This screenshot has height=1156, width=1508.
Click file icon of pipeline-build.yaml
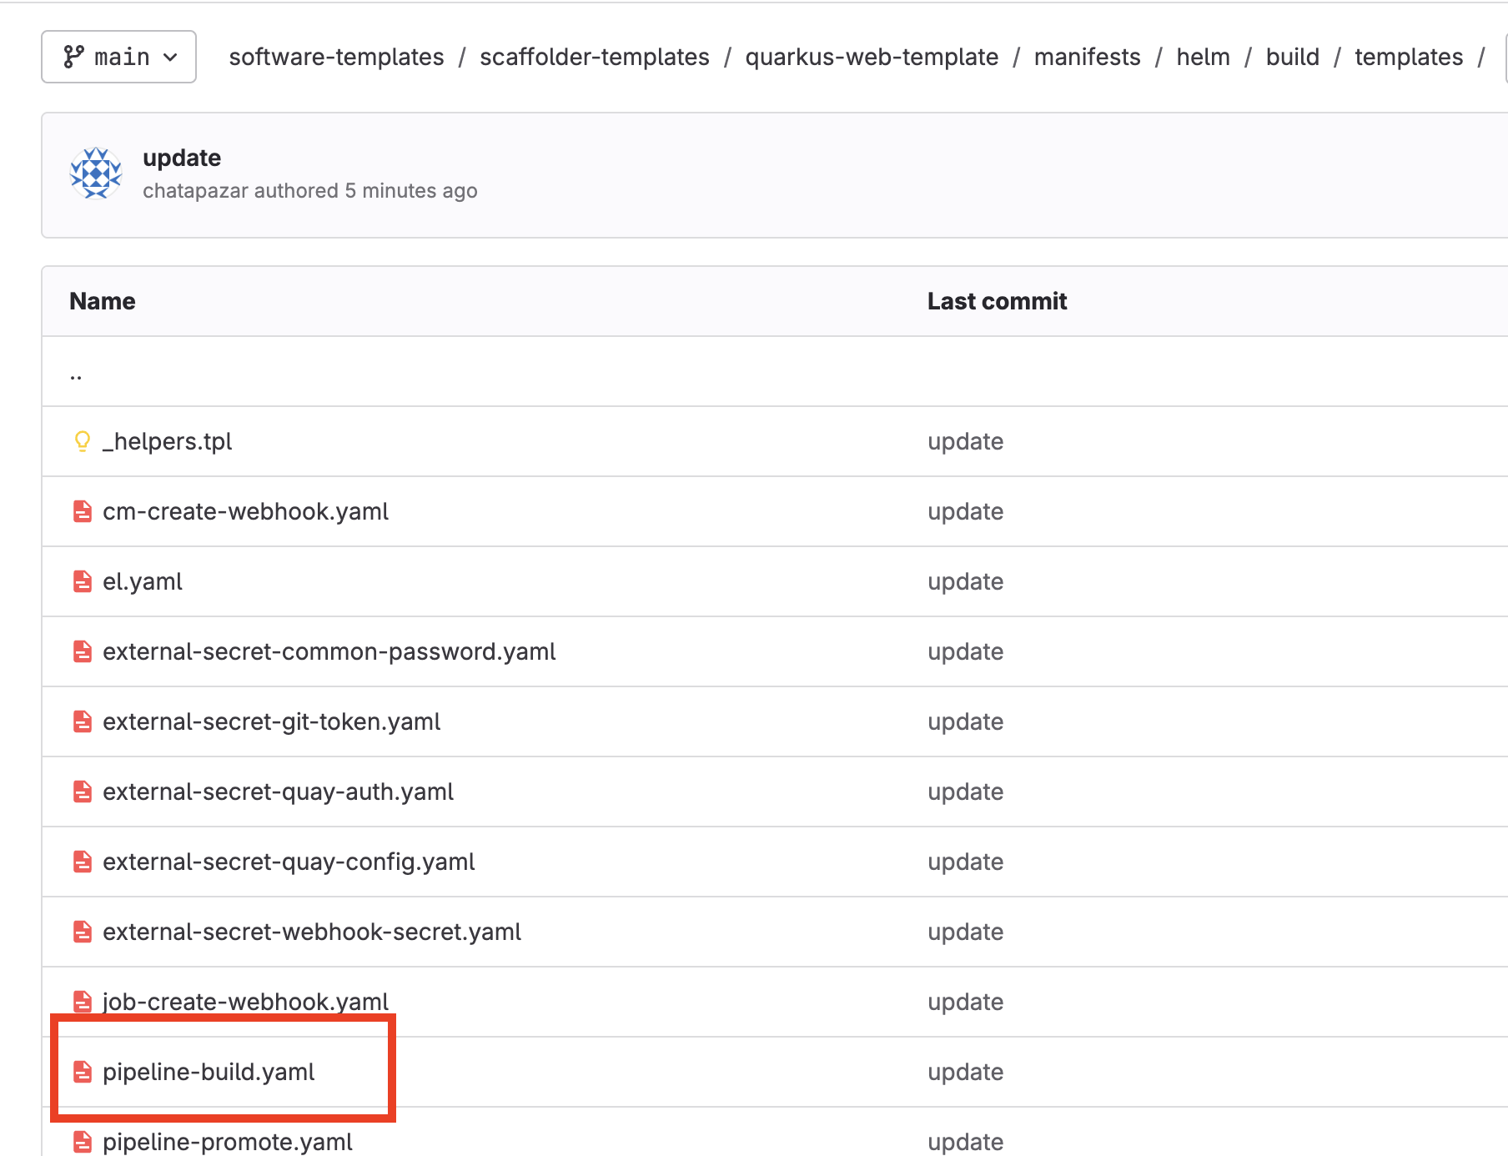click(82, 1072)
